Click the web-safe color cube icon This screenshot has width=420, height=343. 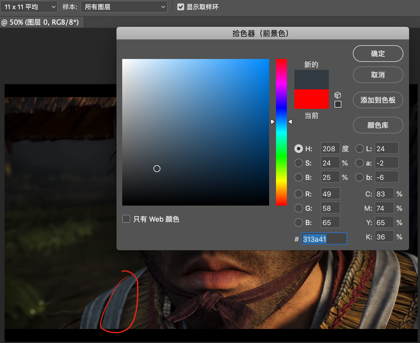coord(338,95)
